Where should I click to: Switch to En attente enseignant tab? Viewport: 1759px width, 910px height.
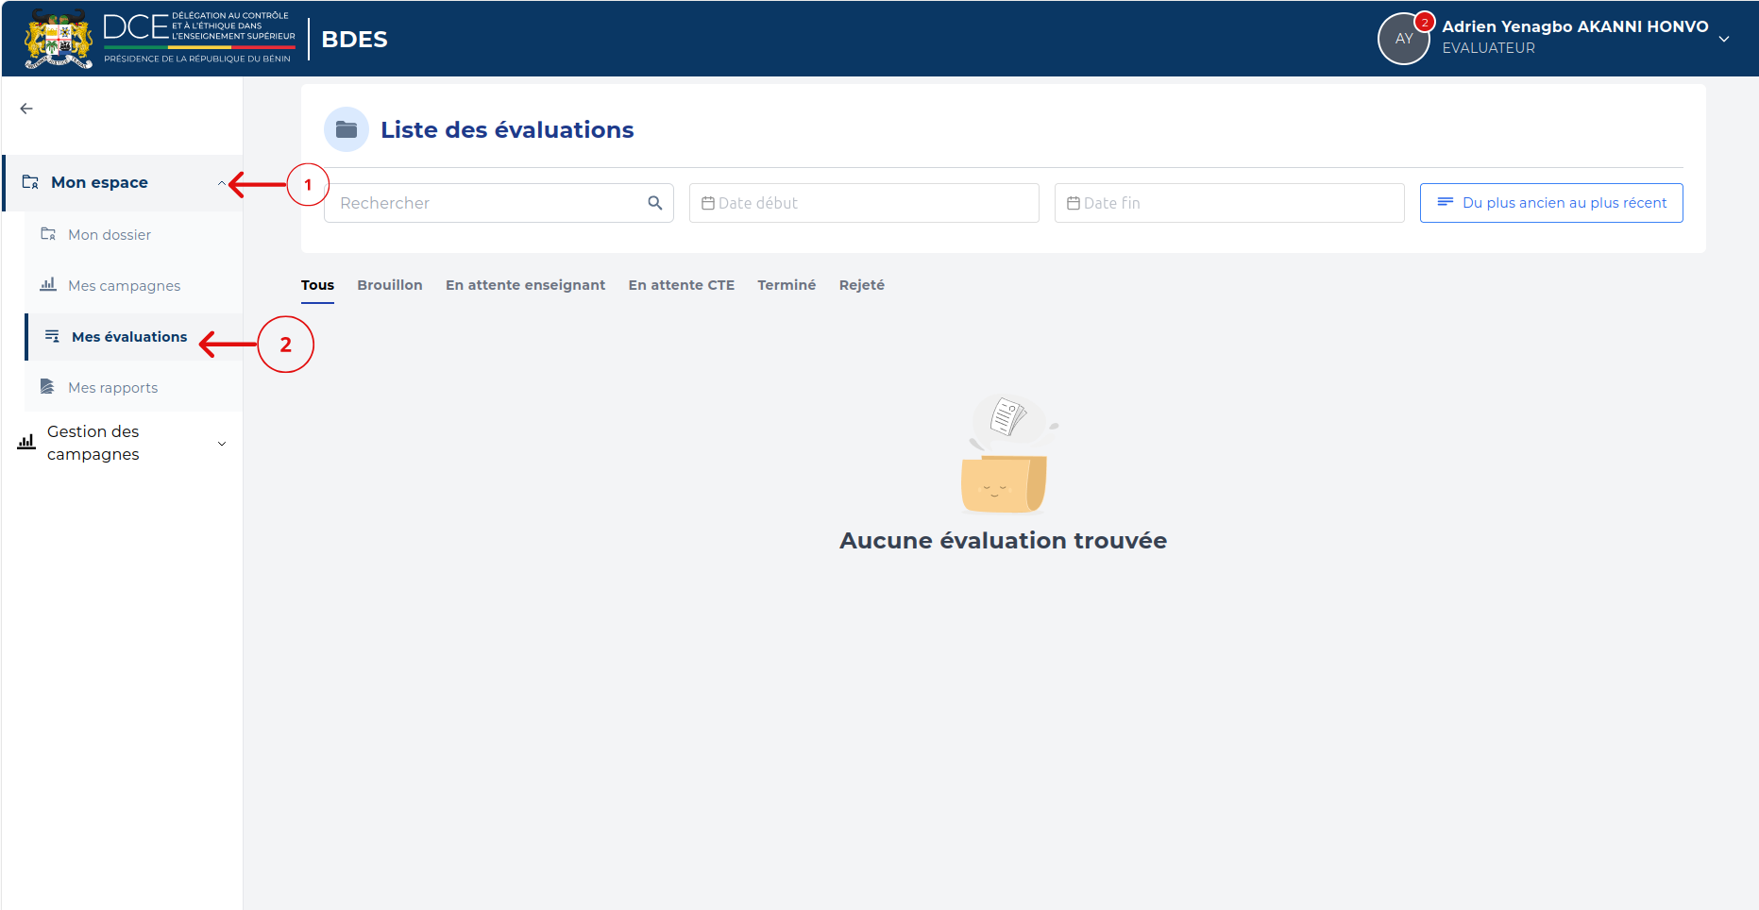coord(525,285)
